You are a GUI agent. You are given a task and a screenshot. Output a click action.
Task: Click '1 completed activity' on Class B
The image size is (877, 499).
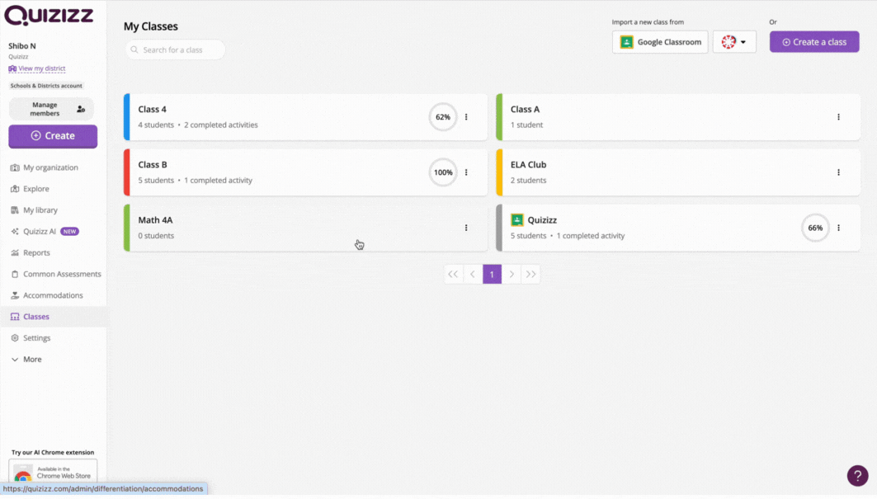pyautogui.click(x=218, y=180)
